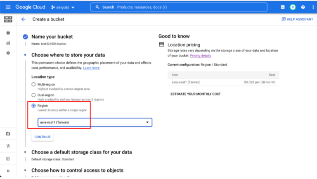Image resolution: width=317 pixels, height=179 pixels.
Task: Expand Choose a default storage class step
Action: point(81,152)
